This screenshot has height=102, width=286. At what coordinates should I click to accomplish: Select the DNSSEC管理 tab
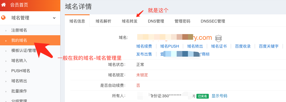pos(213,21)
